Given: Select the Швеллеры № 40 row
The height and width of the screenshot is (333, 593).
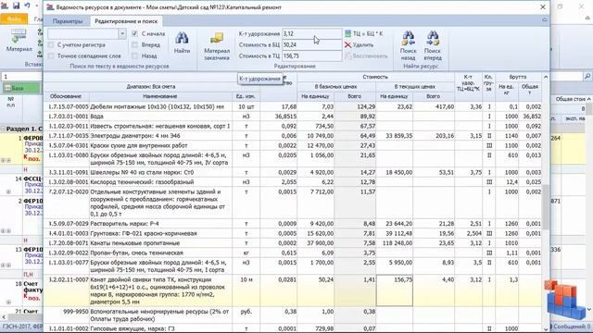Looking at the screenshot, I should click(293, 172).
